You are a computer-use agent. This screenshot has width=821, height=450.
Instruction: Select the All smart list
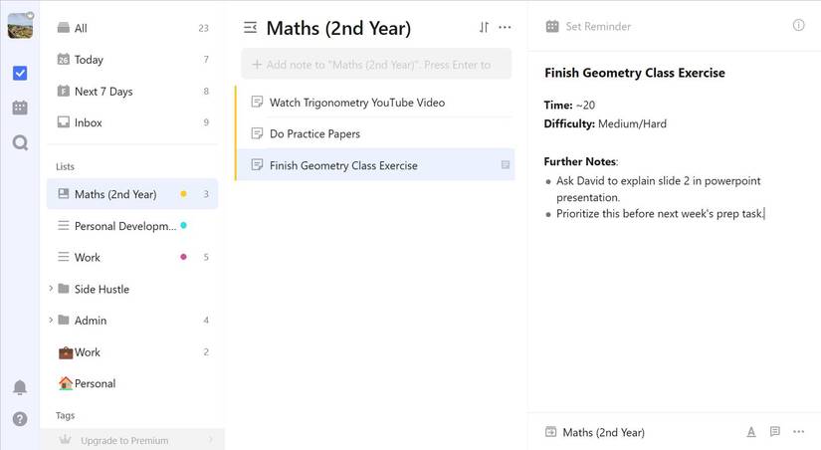coord(132,28)
